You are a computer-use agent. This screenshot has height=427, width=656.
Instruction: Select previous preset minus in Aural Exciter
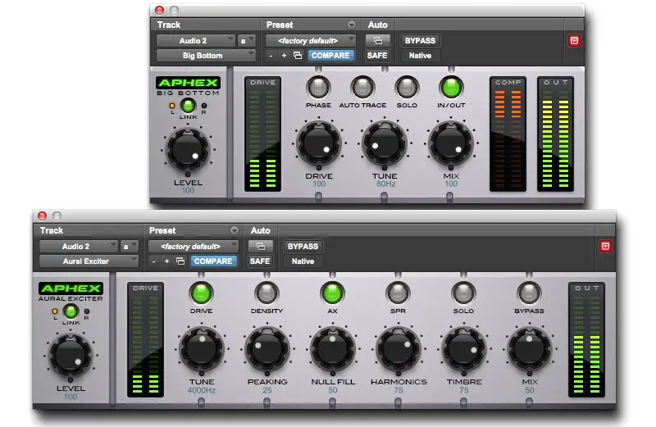(x=154, y=261)
